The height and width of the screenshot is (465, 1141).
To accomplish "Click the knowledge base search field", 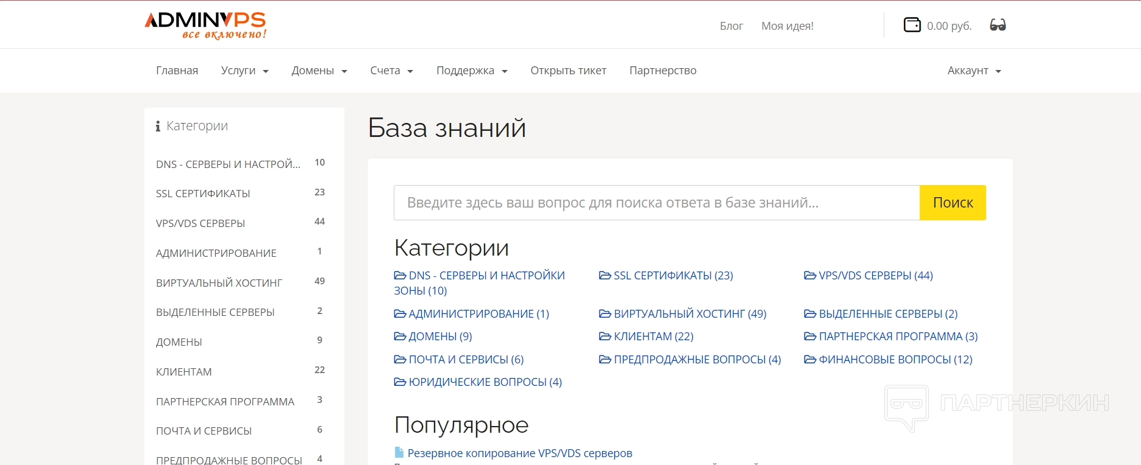I will (x=656, y=203).
